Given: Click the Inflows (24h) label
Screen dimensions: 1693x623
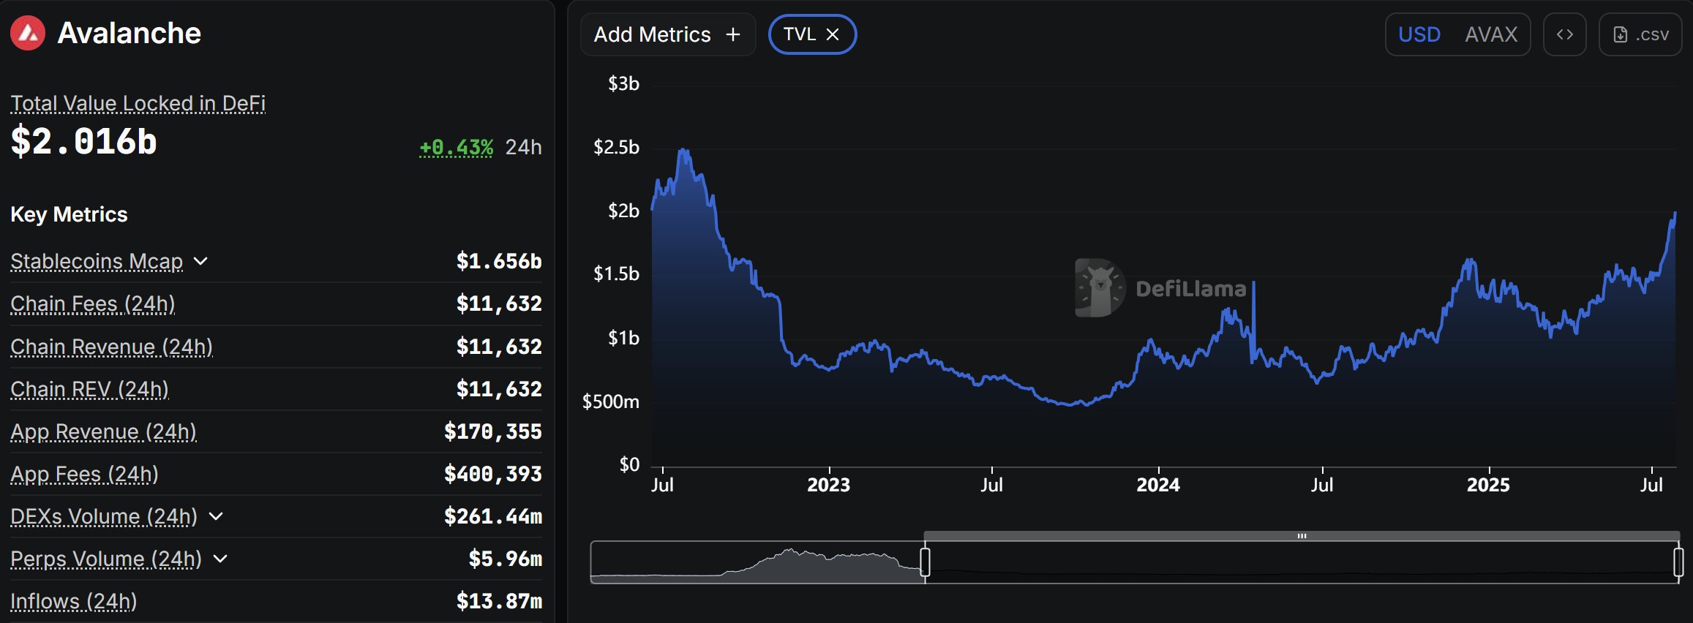Looking at the screenshot, I should click(x=74, y=601).
